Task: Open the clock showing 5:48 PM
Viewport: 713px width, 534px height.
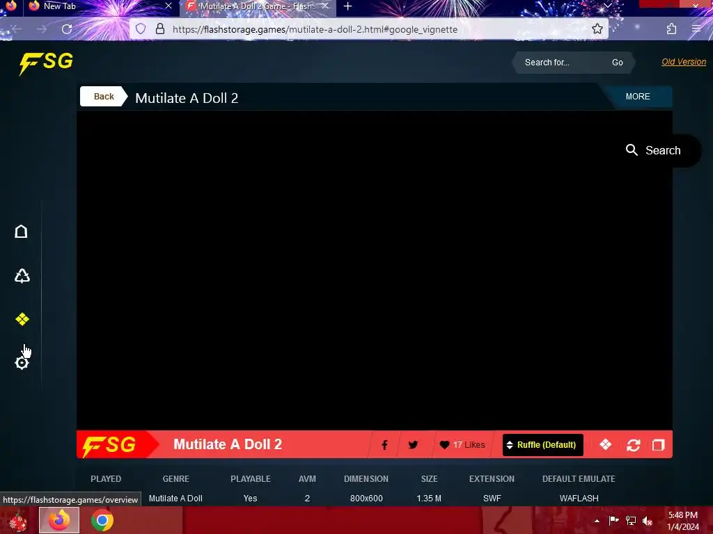Action: 683,521
